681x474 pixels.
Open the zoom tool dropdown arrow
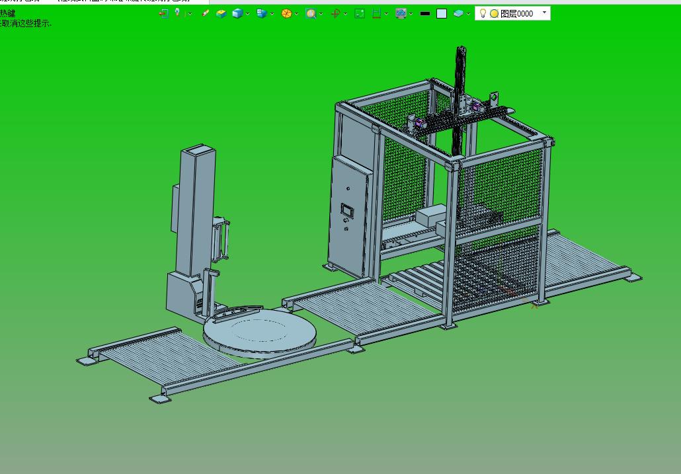click(x=321, y=14)
